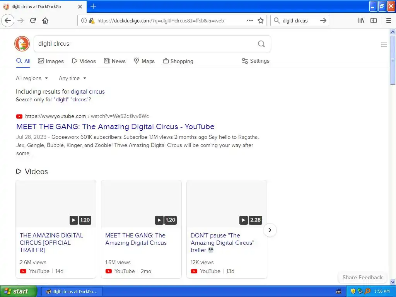Click the safely remove hardware tray icon
Image resolution: width=396 pixels, height=297 pixels.
360,292
